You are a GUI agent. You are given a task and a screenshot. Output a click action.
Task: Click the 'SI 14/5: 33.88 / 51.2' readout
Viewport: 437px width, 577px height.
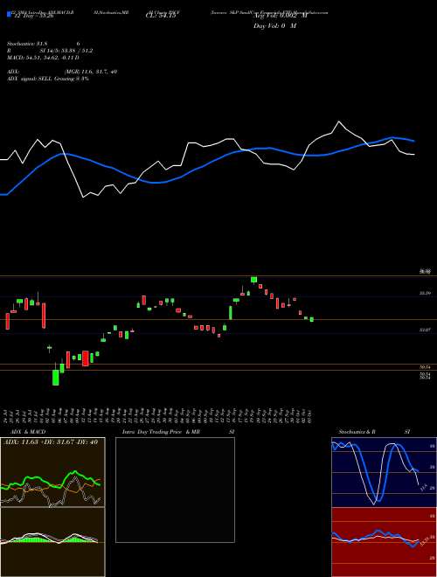pyautogui.click(x=66, y=51)
